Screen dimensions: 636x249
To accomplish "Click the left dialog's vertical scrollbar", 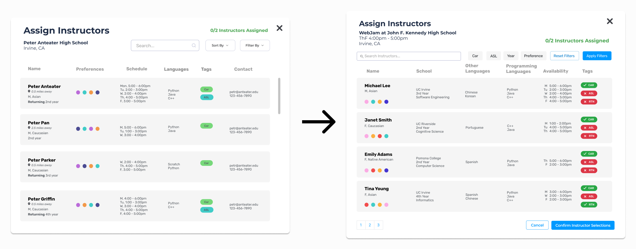I will (x=279, y=96).
